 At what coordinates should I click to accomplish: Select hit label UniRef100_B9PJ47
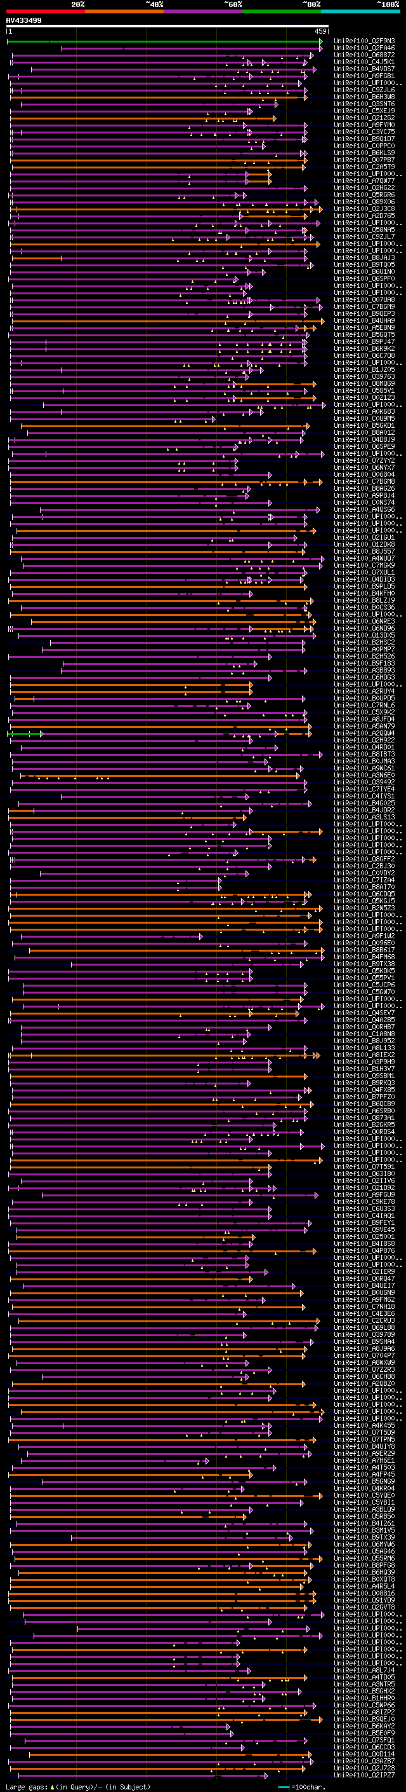coord(364,341)
